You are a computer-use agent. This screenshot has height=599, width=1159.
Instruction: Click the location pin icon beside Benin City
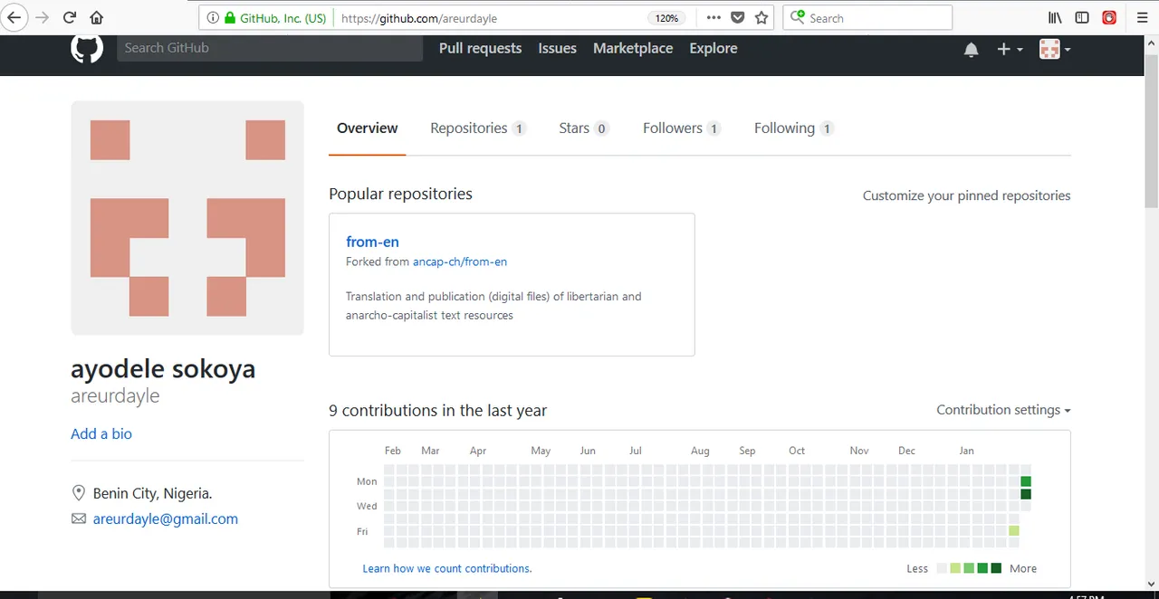coord(78,493)
